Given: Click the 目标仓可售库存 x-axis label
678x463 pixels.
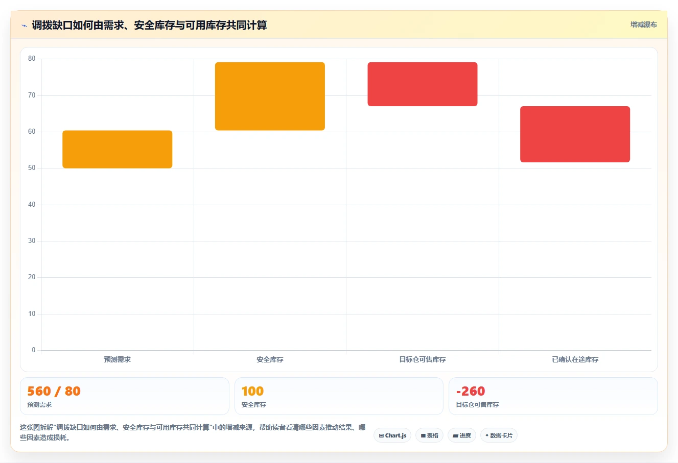Looking at the screenshot, I should 423,359.
